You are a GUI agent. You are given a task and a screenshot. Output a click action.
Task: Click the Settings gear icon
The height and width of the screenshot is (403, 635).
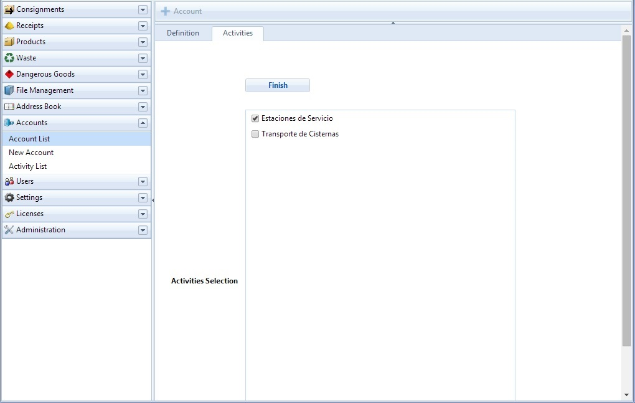coord(9,197)
